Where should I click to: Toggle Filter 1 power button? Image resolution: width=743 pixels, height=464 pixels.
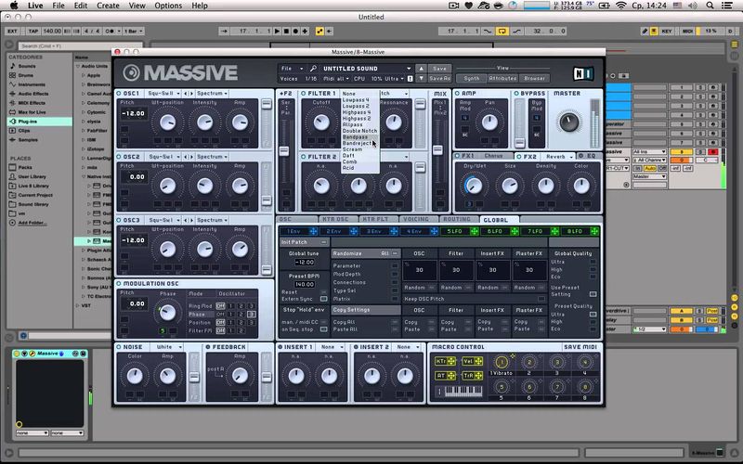pos(304,94)
